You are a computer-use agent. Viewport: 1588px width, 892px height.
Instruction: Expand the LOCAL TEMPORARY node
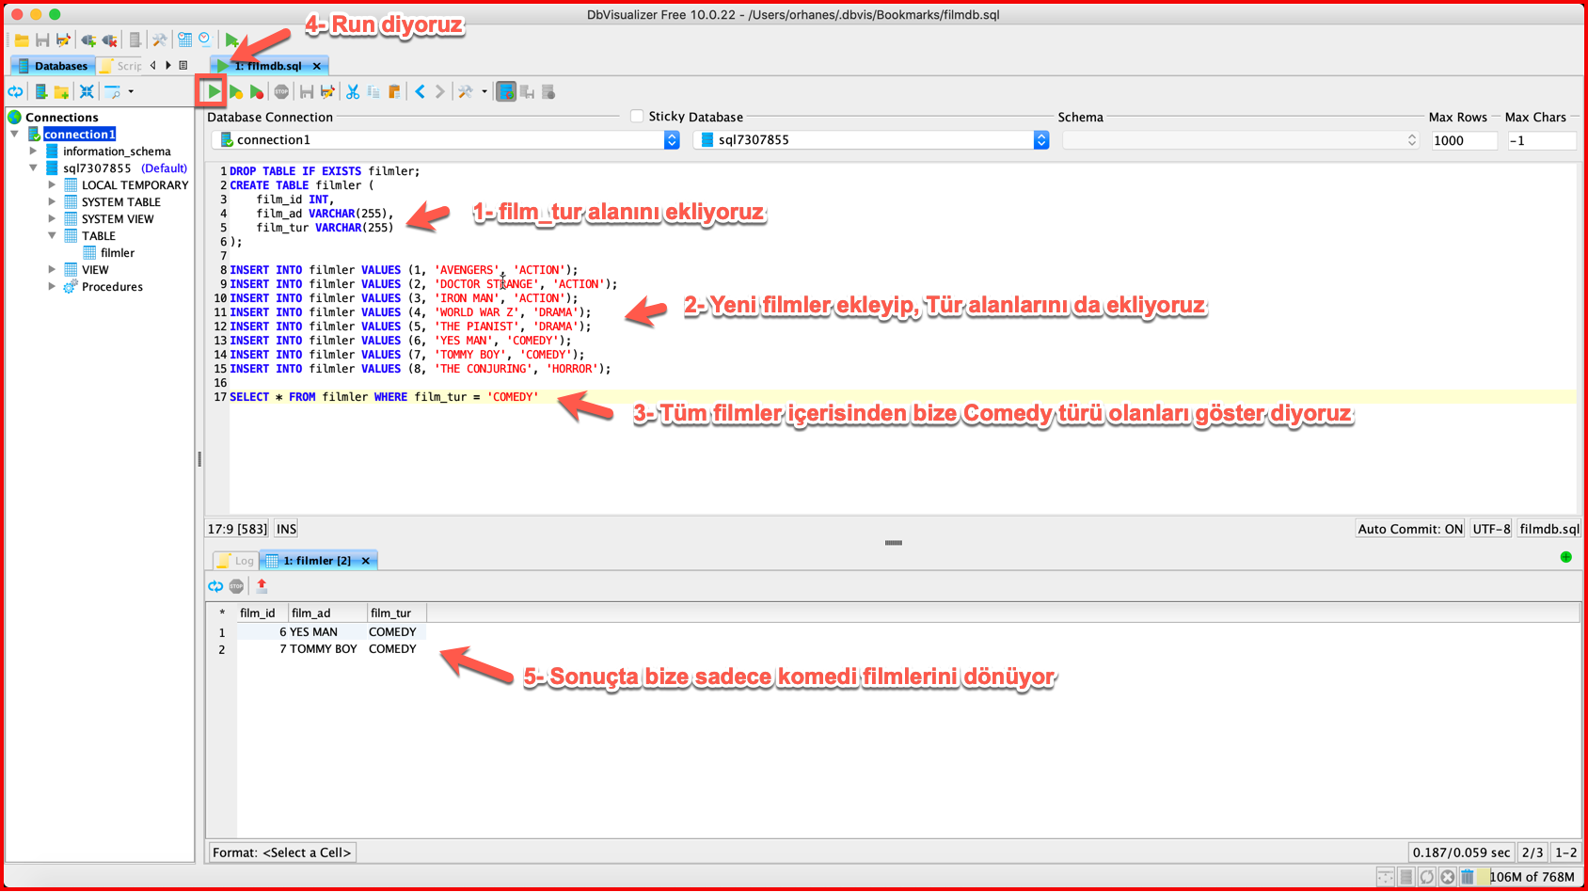(53, 184)
